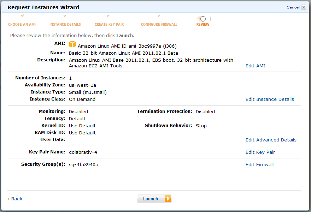Click the Request Instances Wizard title
311x212 pixels.
[x=43, y=7]
